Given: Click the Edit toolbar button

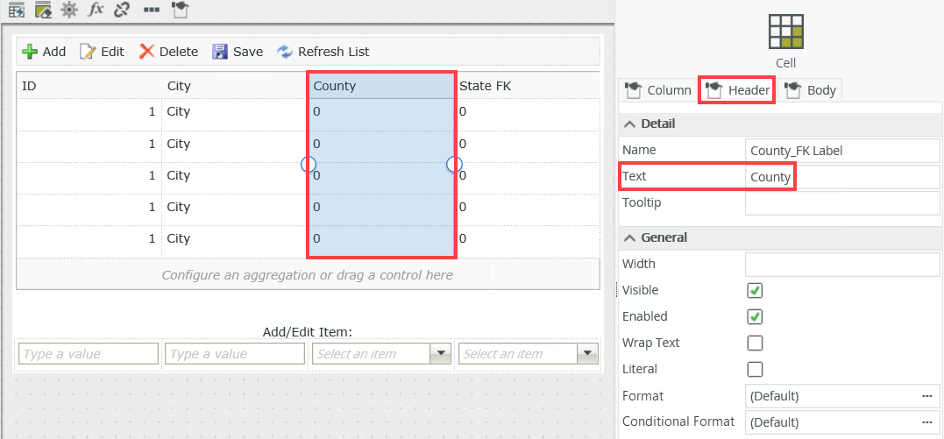Looking at the screenshot, I should click(x=103, y=52).
